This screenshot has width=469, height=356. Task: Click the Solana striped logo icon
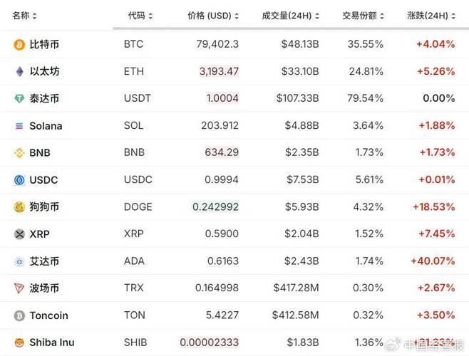coord(19,126)
